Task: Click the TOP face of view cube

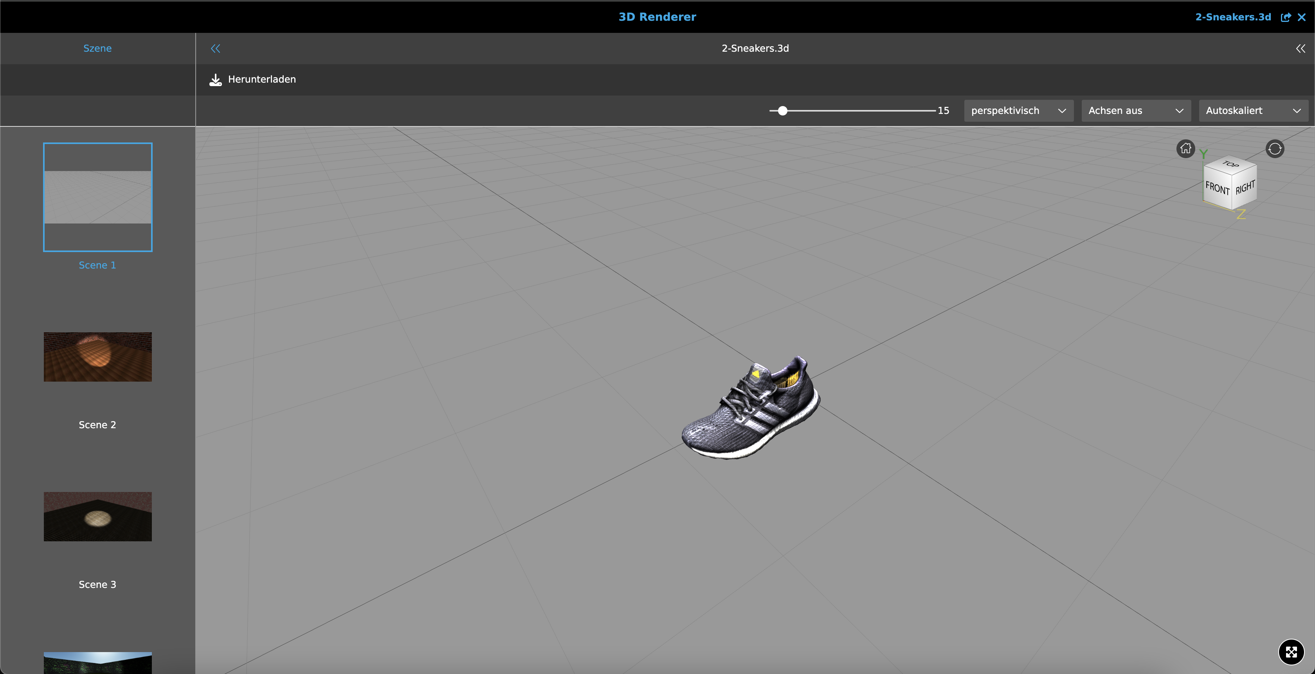Action: click(x=1230, y=164)
